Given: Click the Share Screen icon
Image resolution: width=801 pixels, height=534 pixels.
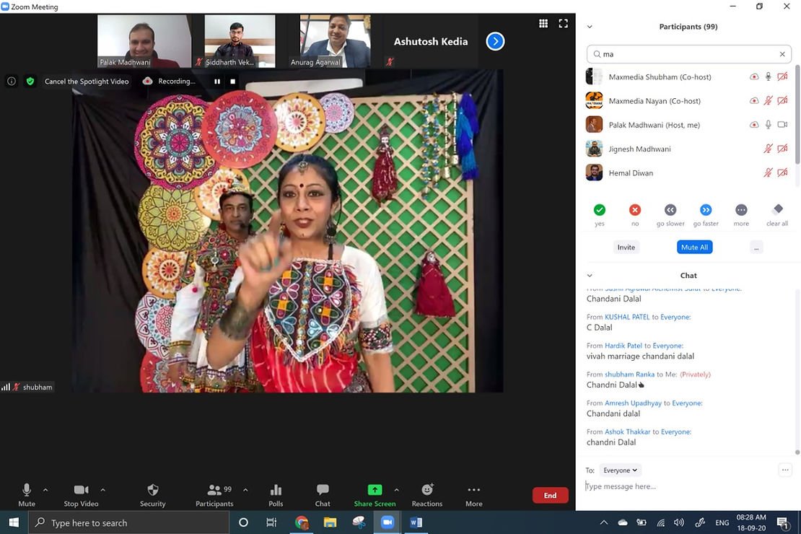Looking at the screenshot, I should click(x=375, y=491).
